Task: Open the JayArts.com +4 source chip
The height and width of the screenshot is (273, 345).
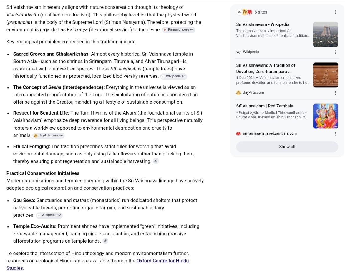Action: coord(49,135)
